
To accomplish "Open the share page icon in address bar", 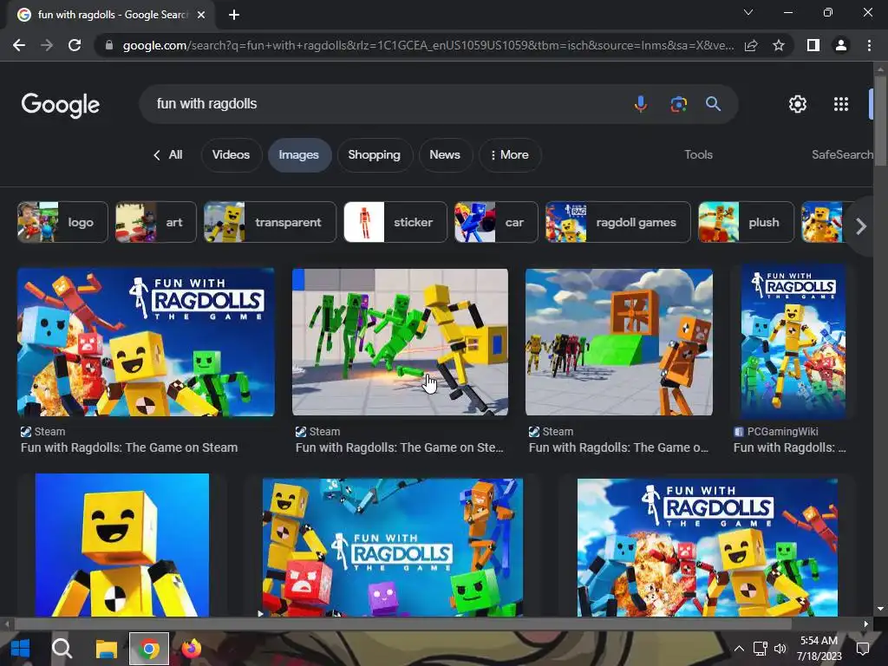I will tap(751, 45).
